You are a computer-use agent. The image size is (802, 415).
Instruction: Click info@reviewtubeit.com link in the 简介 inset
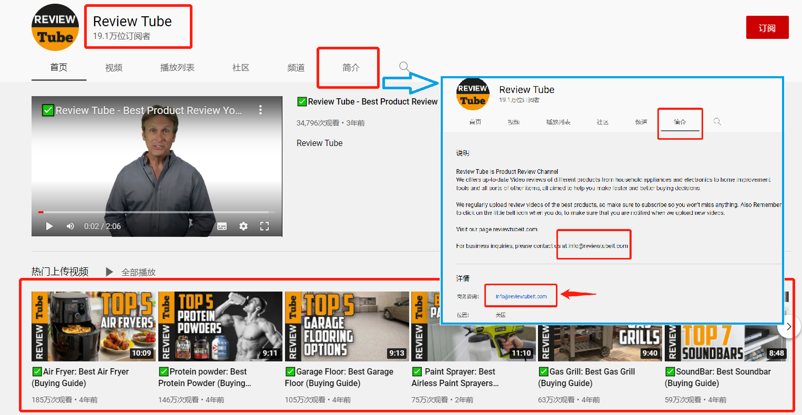pos(521,296)
